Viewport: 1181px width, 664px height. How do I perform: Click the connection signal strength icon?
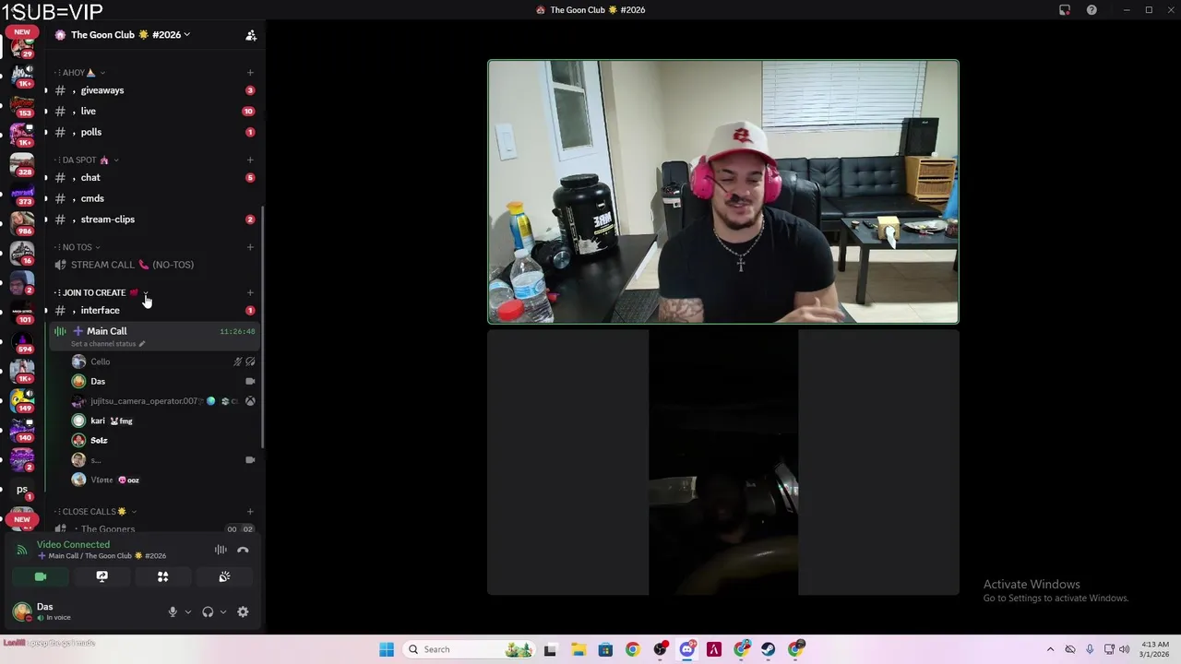(x=22, y=550)
